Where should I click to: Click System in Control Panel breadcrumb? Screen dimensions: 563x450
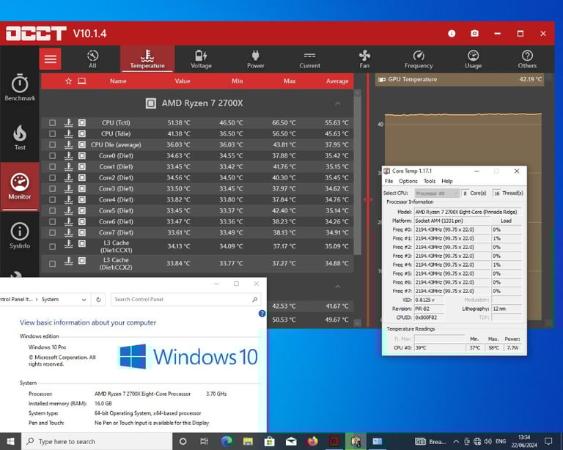(50, 299)
